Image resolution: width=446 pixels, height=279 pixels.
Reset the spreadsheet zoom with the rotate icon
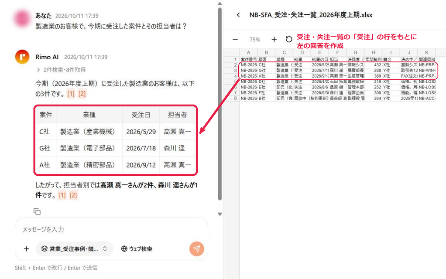[x=289, y=40]
